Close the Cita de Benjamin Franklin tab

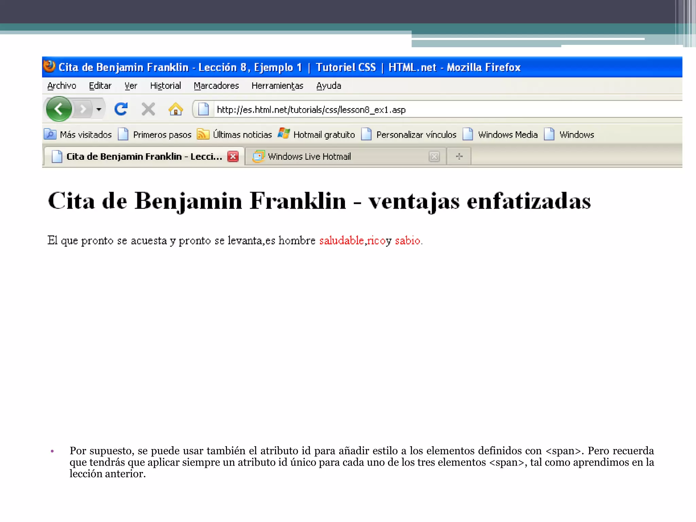(x=233, y=157)
